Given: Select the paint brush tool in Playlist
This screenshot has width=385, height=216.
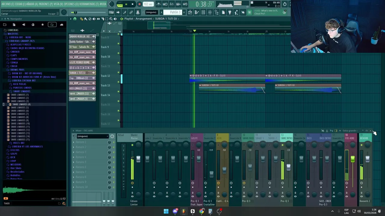Looking at the screenshot, I should (85, 19).
